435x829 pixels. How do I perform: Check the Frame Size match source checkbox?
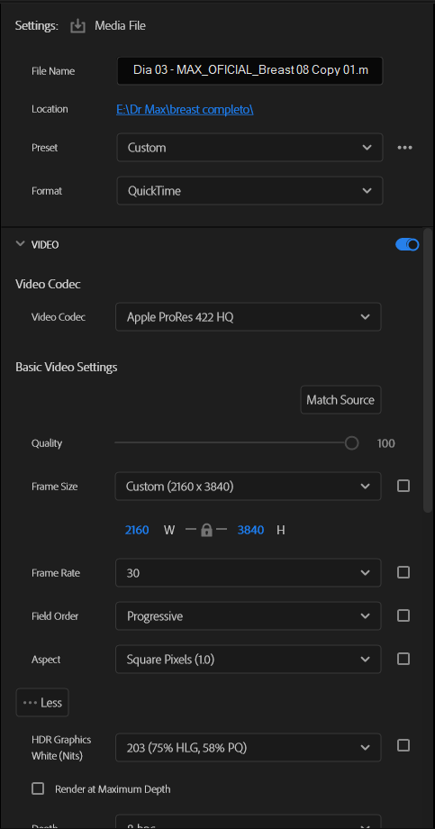tap(403, 486)
